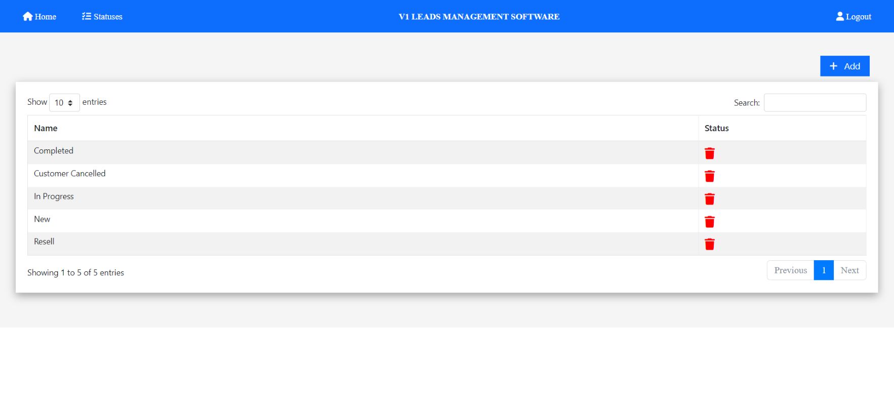Open the entries-per-page dropdown
This screenshot has width=894, height=405.
(64, 103)
